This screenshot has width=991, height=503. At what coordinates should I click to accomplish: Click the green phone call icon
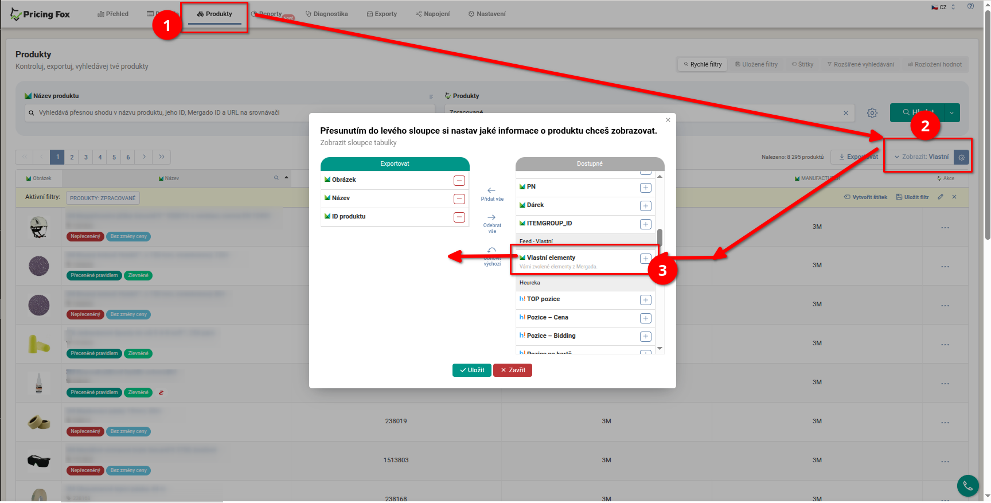click(967, 486)
